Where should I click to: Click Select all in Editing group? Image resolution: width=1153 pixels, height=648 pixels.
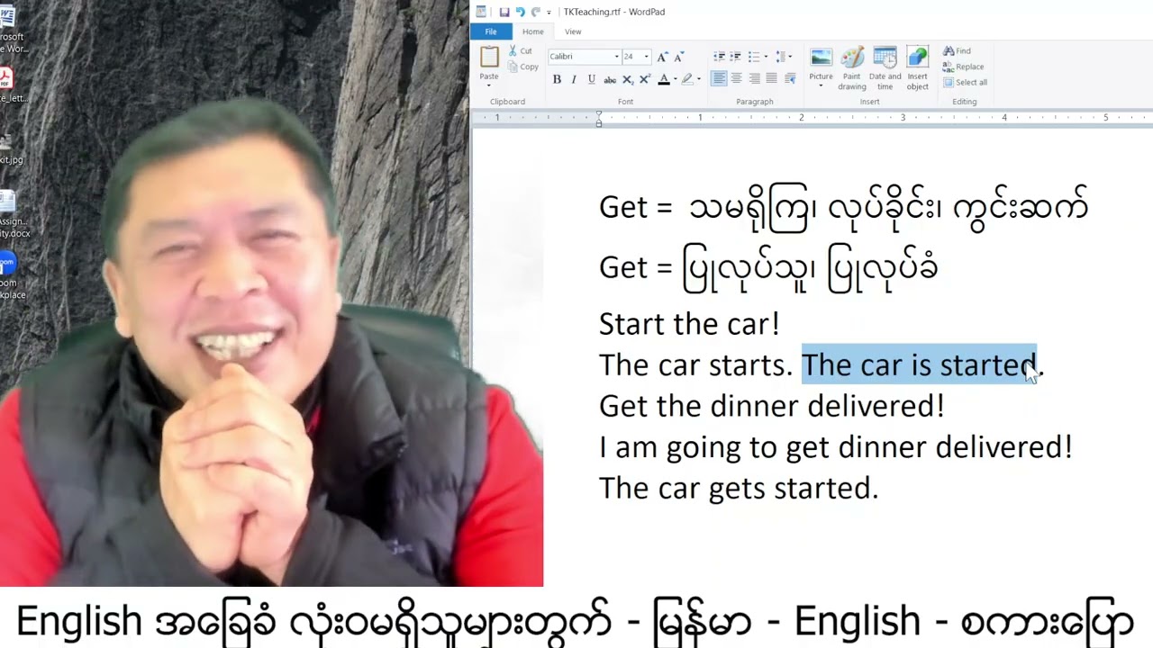[966, 82]
